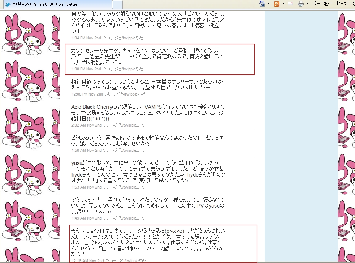355x263 pixels.
Task: Open the 2:02 AM Nov 2nd timestamp link
Action: [86, 125]
